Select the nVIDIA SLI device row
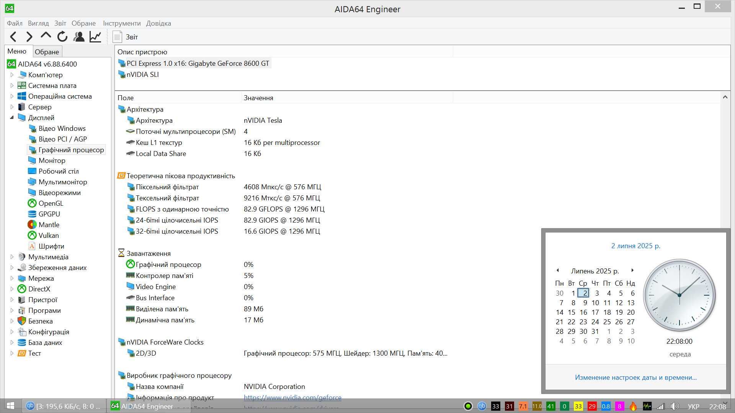 [139, 75]
